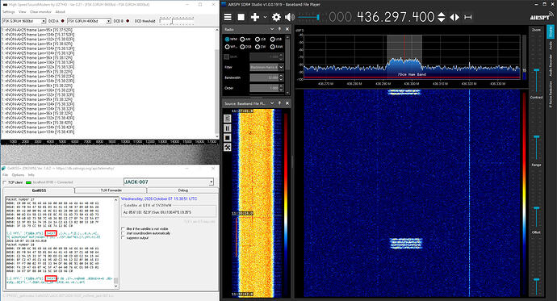Toggle tuning style left-right arrows icon
This screenshot has height=301, width=557.
click(454, 17)
